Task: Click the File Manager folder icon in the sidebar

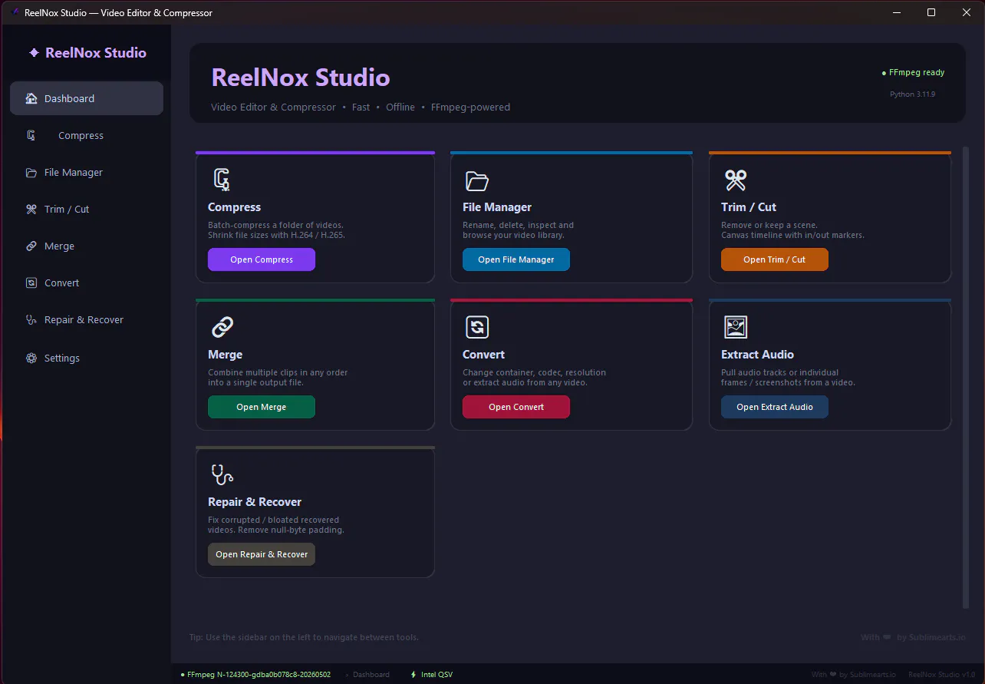Action: pyautogui.click(x=31, y=173)
